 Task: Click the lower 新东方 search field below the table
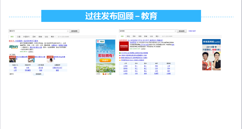(x=20, y=74)
